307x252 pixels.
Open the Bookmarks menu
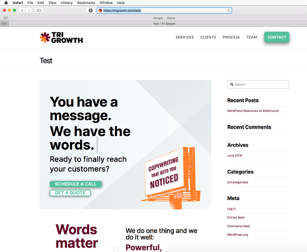(86, 3)
